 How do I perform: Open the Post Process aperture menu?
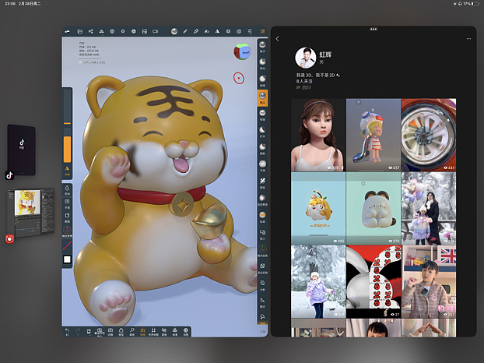134,31
